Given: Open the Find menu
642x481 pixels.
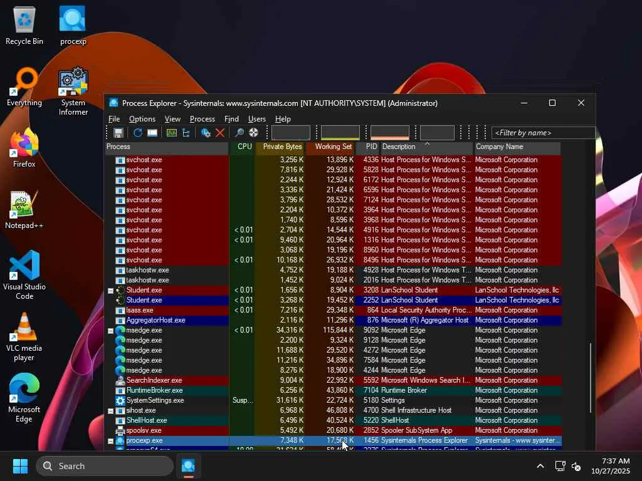Looking at the screenshot, I should point(231,119).
